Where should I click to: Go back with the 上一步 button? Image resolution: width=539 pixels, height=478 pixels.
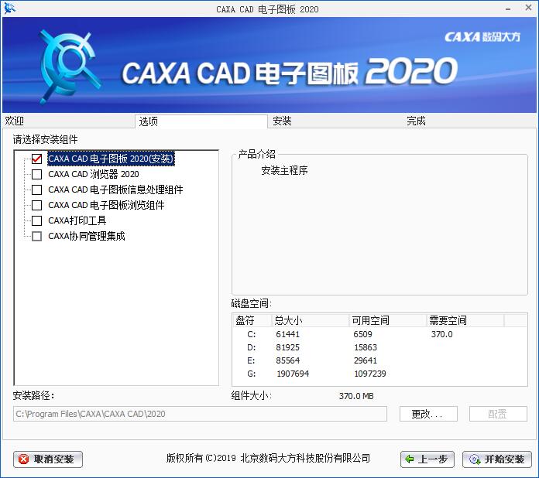click(x=427, y=459)
